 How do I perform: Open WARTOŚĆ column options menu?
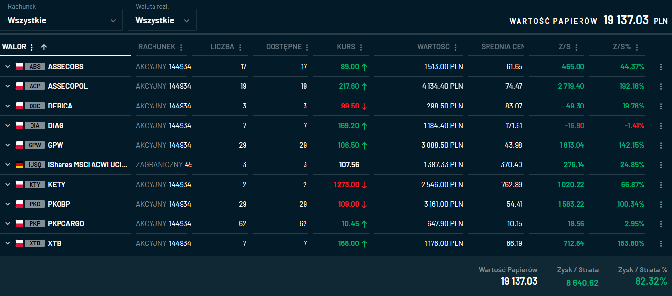point(456,47)
